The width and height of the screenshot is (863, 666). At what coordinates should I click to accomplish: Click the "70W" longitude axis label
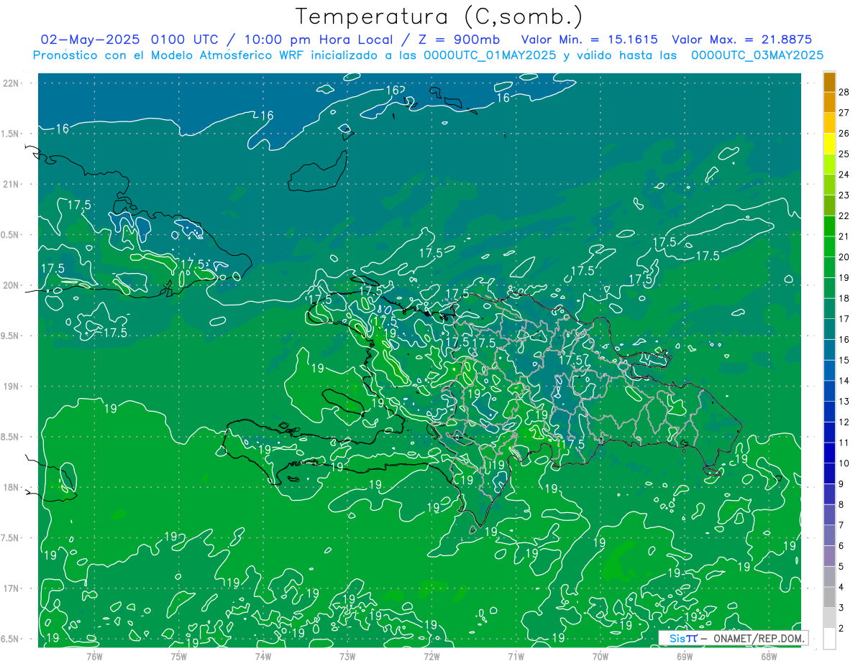(601, 656)
